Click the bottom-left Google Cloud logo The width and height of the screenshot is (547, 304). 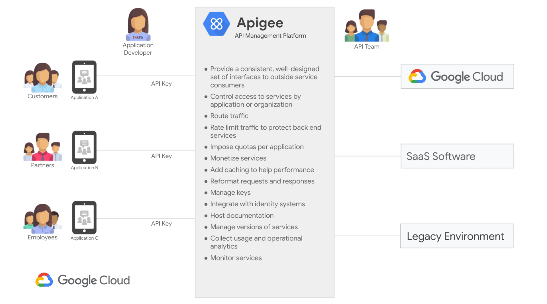point(83,280)
